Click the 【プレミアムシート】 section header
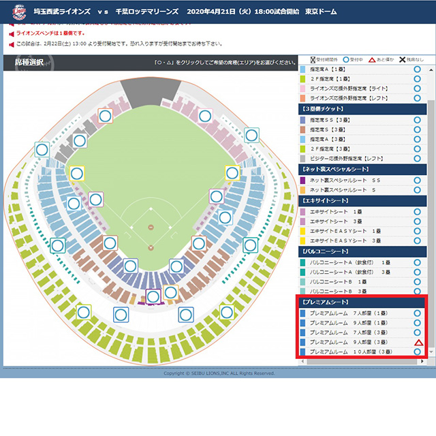This screenshot has height=436, width=436. (x=361, y=302)
